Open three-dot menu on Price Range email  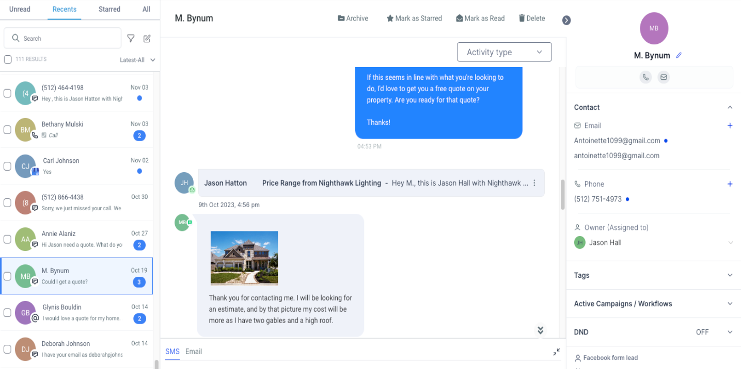pos(534,183)
